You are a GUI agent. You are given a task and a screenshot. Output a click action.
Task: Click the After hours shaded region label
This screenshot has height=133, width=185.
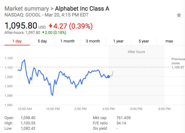tap(136, 52)
